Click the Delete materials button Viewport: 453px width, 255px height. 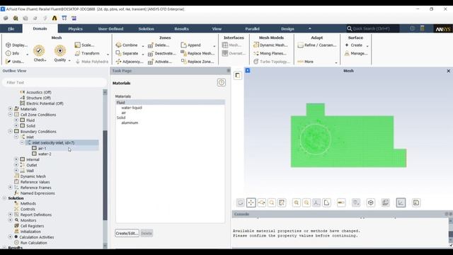[147, 233]
